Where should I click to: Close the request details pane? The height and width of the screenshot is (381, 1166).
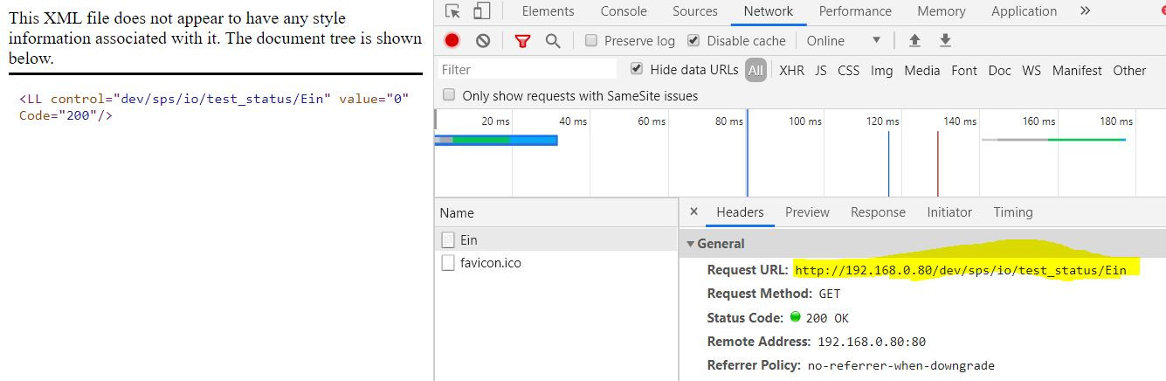click(693, 211)
